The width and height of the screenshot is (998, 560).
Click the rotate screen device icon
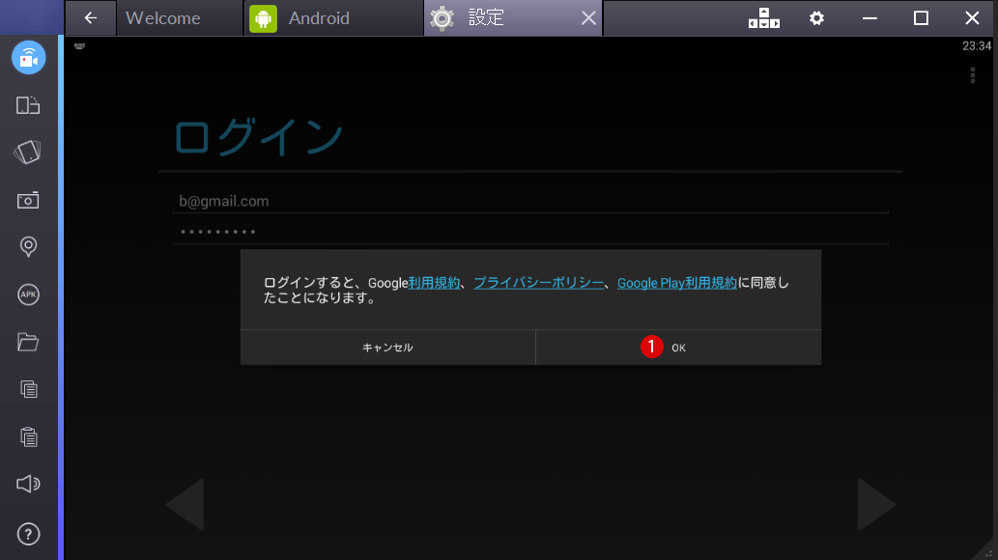coord(28,105)
